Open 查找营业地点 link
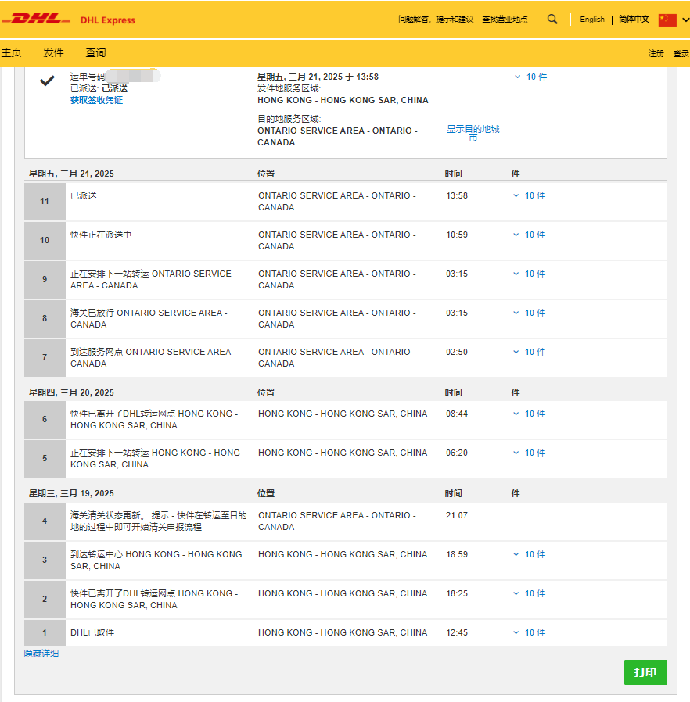690x702 pixels. click(505, 20)
